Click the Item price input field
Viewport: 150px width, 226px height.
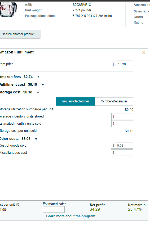tap(125, 64)
